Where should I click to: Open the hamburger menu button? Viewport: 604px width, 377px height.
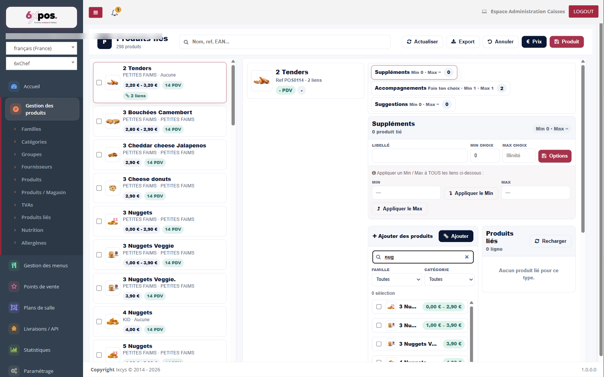(96, 12)
